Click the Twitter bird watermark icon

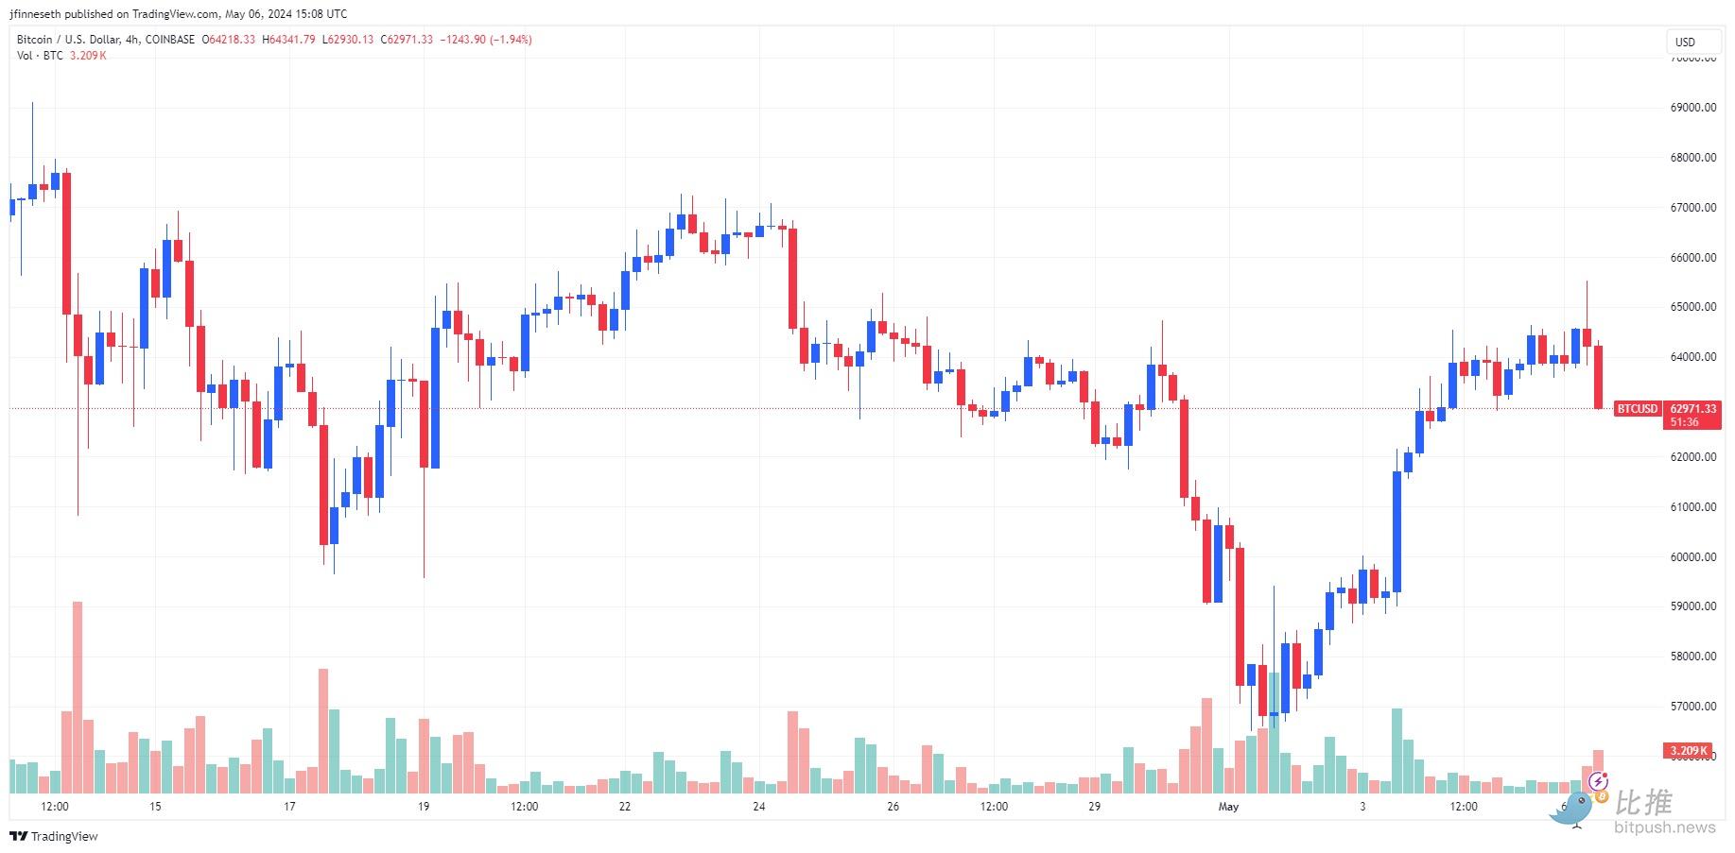[x=1573, y=808]
